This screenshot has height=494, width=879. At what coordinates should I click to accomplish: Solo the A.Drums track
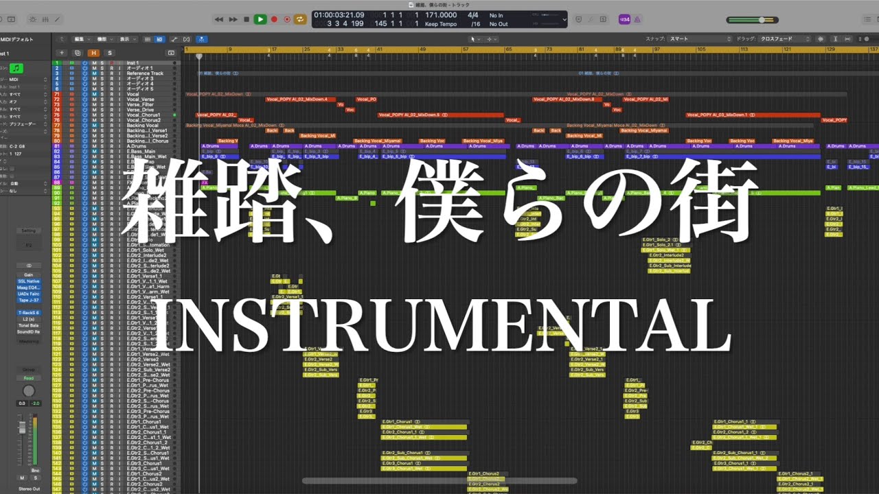click(102, 144)
